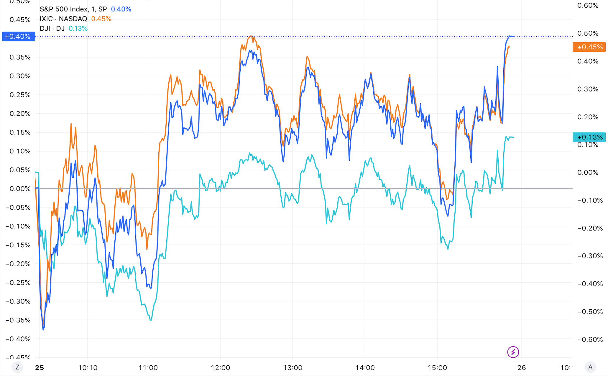The width and height of the screenshot is (608, 378).
Task: Toggle the Z button on left scale
Action: pyautogui.click(x=17, y=367)
